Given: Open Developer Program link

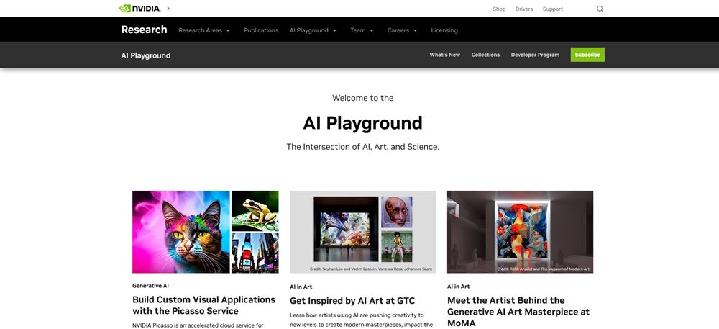Looking at the screenshot, I should [535, 55].
